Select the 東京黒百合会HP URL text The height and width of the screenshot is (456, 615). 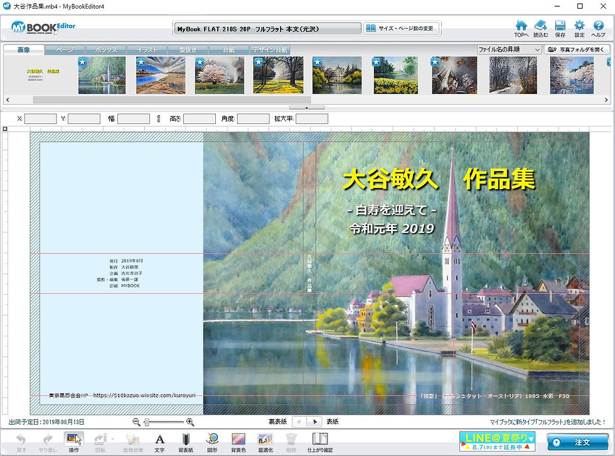click(122, 395)
